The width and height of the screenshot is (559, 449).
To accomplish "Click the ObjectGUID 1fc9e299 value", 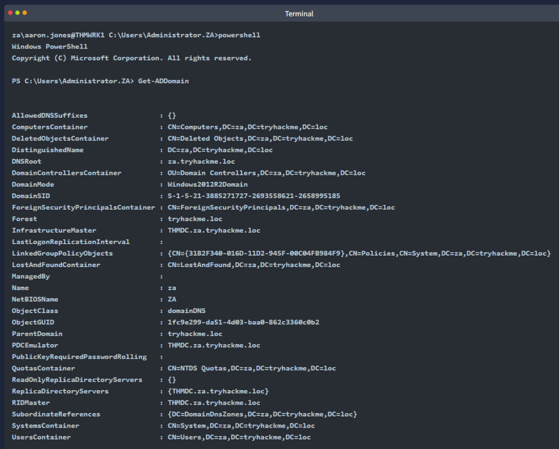I will click(x=243, y=322).
